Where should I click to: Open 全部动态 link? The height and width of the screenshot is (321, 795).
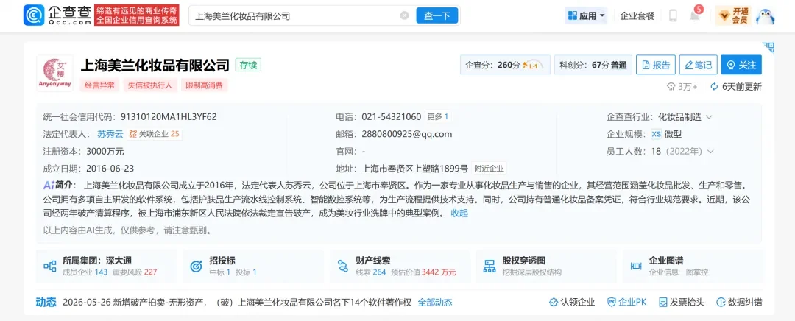coord(435,303)
